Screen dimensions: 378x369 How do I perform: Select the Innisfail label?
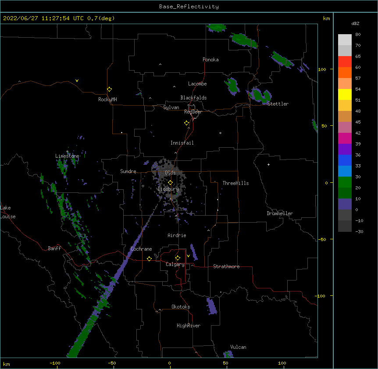182,143
